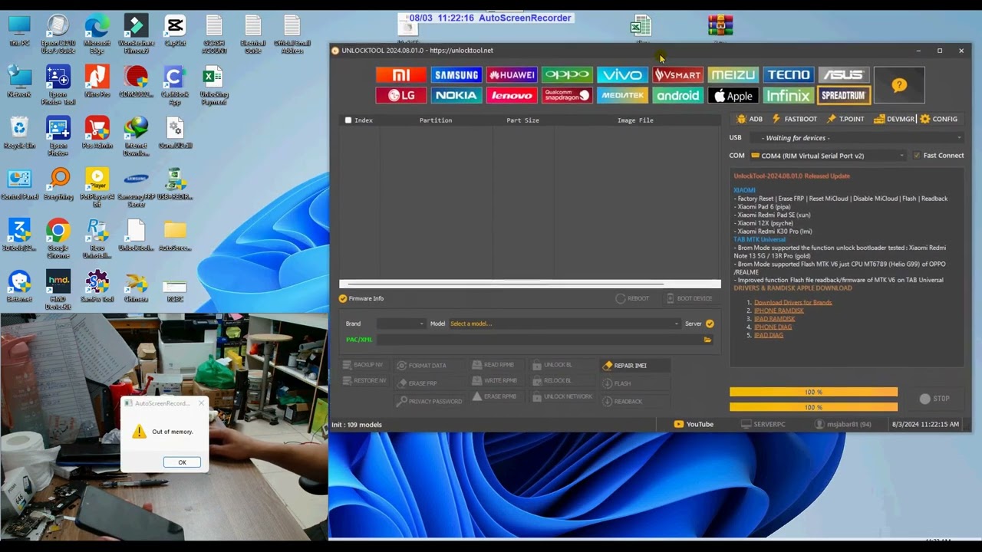Open the 'Download Drivers for Brands' link
The width and height of the screenshot is (982, 552).
793,302
